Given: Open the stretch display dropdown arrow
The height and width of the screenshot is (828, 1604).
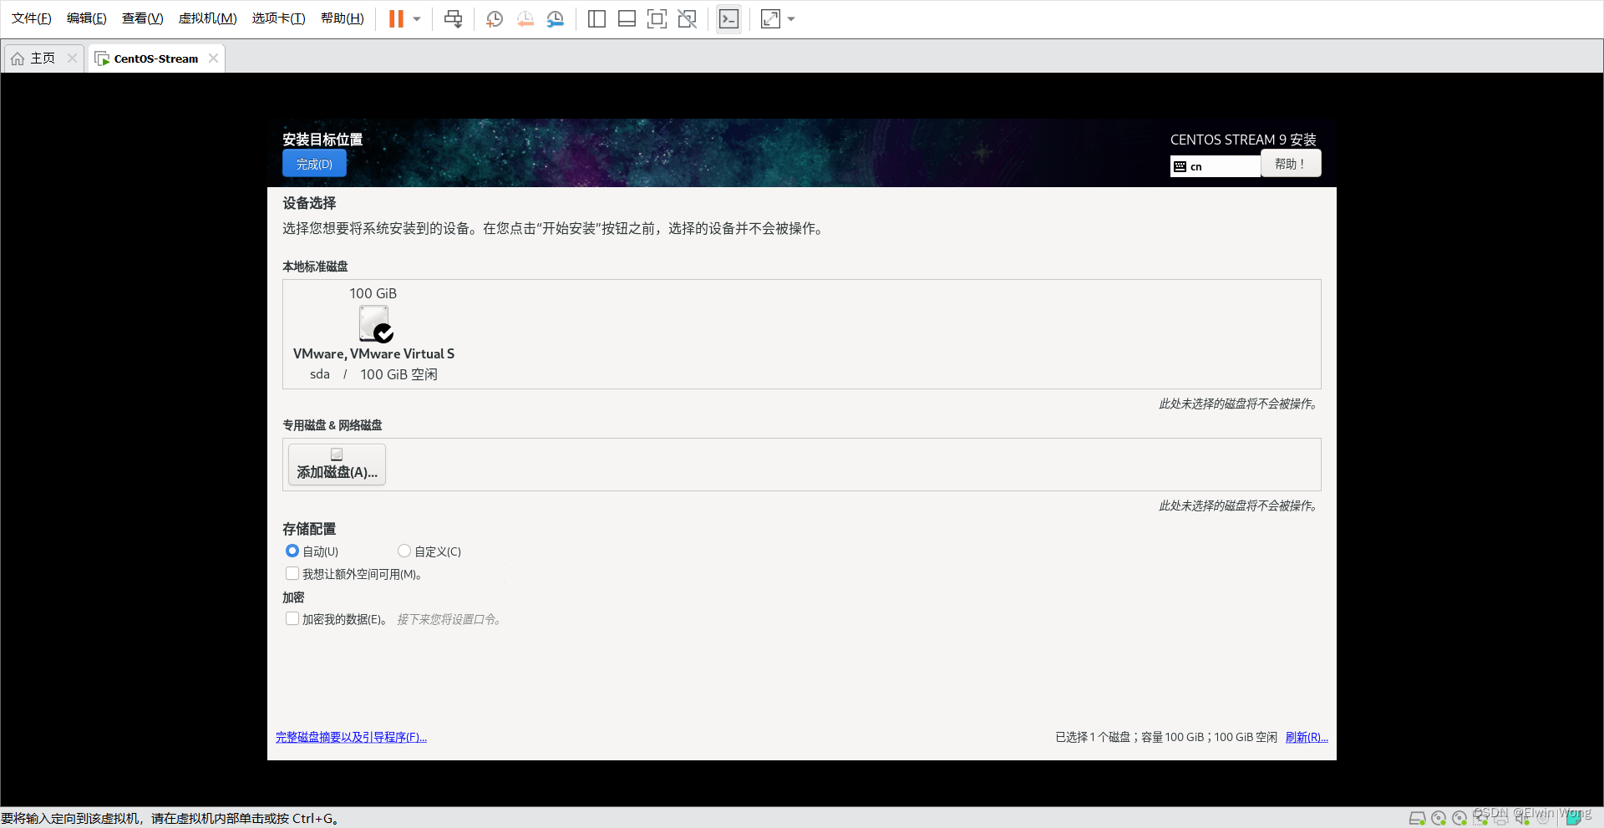Looking at the screenshot, I should pos(791,18).
